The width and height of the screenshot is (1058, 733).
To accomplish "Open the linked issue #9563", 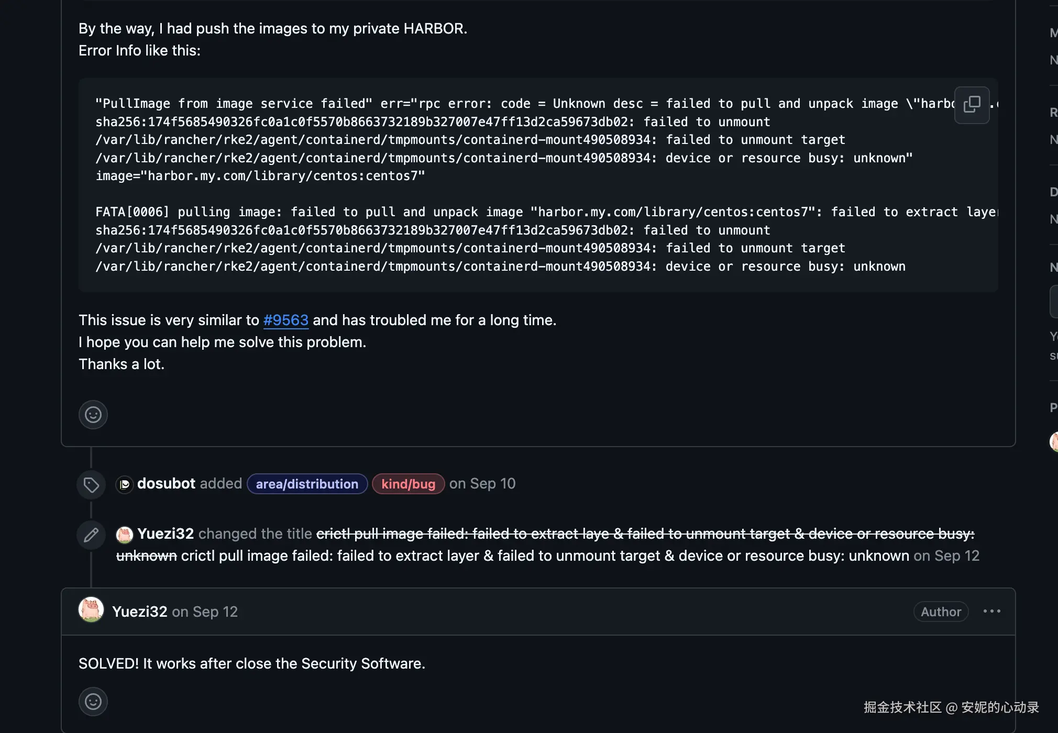I will [285, 320].
